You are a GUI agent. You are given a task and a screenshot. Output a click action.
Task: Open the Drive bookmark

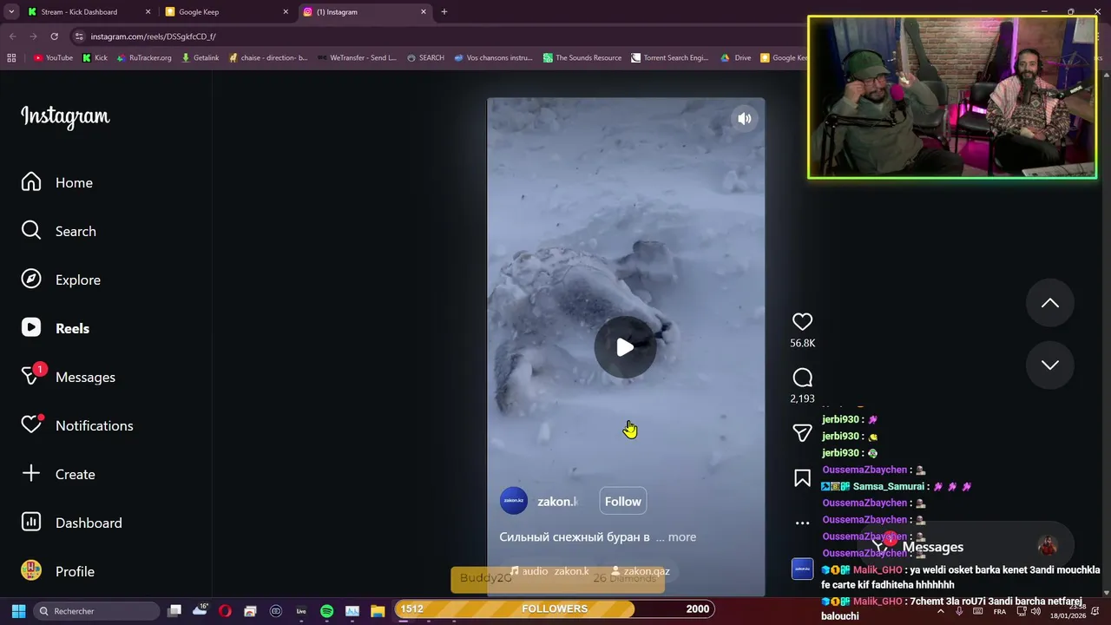737,58
